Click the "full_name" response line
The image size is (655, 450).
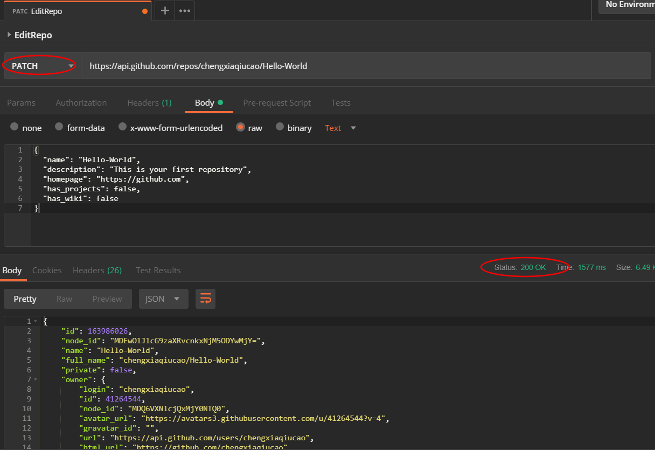click(154, 360)
